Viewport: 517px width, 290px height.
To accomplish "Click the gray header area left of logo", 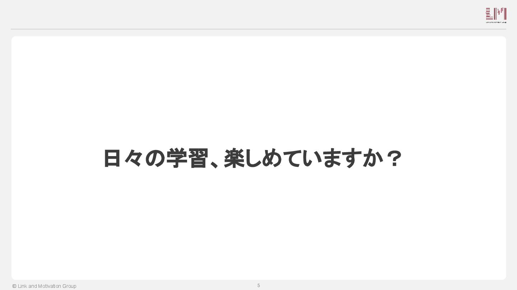I will (244, 14).
